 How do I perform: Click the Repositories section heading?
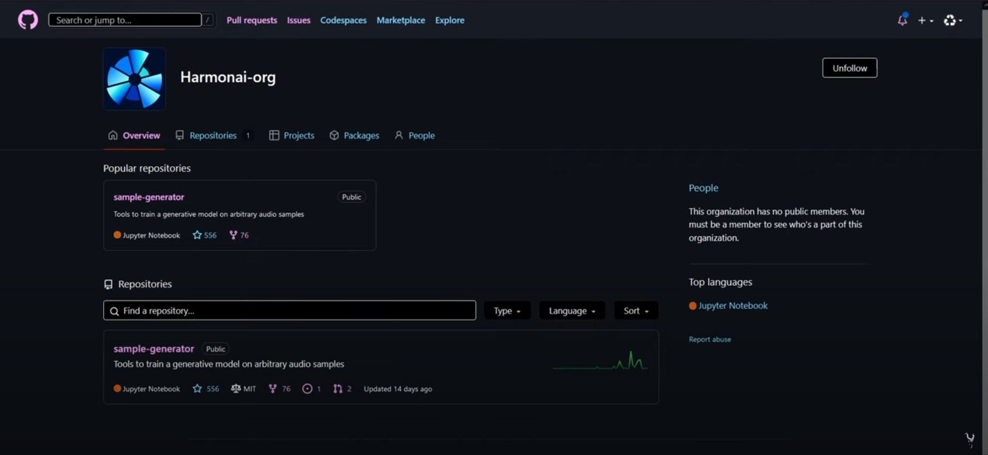point(138,284)
